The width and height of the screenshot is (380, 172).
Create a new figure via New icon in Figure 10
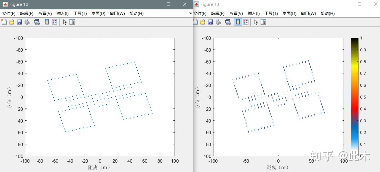tap(4, 22)
